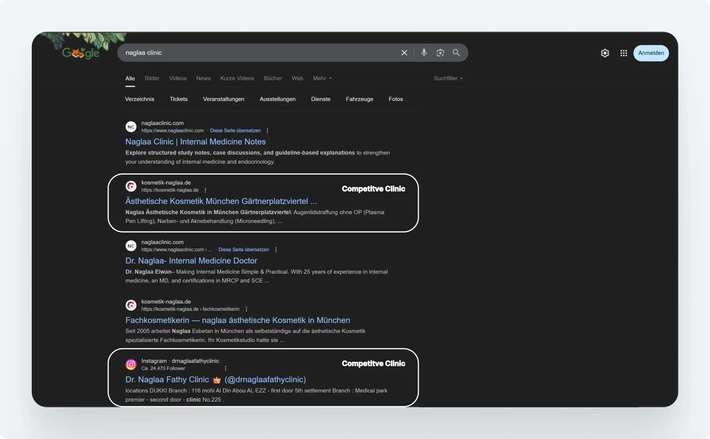Click the first 'Diese Seite übersetzen' link
The height and width of the screenshot is (439, 710).
(235, 131)
